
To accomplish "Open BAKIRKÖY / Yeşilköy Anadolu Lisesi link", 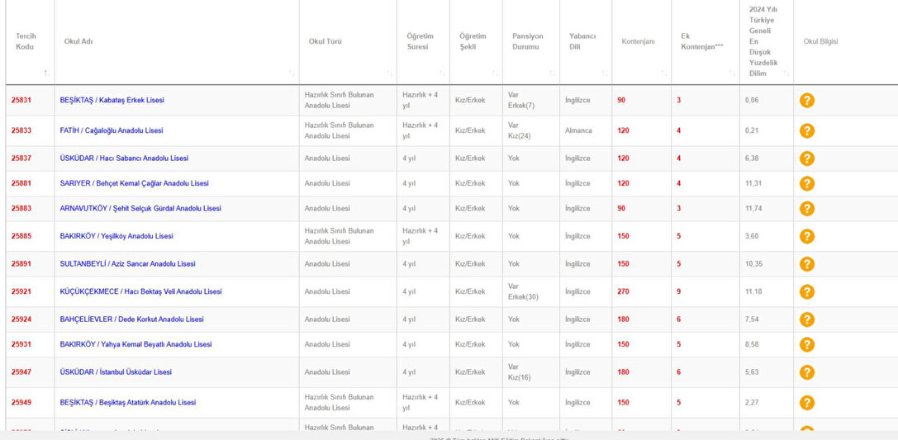I will click(116, 236).
